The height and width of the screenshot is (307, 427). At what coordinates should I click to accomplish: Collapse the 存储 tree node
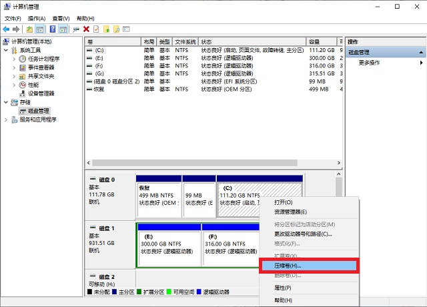point(7,102)
